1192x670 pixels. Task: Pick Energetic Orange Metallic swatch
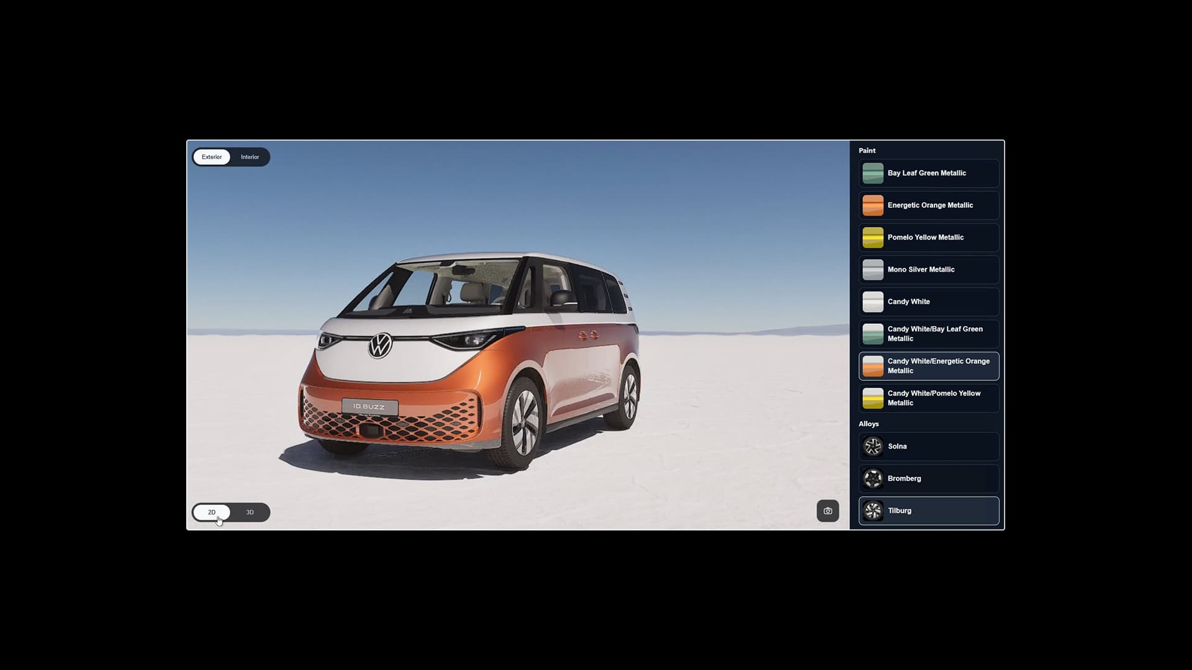click(x=873, y=205)
